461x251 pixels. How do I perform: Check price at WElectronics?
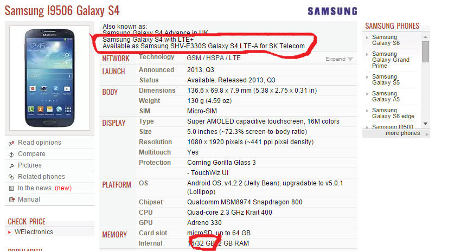[34, 232]
